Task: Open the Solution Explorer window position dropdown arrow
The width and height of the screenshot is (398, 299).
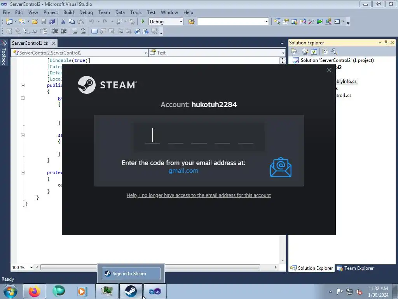Action: [380, 42]
